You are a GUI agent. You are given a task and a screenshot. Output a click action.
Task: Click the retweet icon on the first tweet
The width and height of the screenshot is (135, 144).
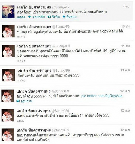point(49,17)
